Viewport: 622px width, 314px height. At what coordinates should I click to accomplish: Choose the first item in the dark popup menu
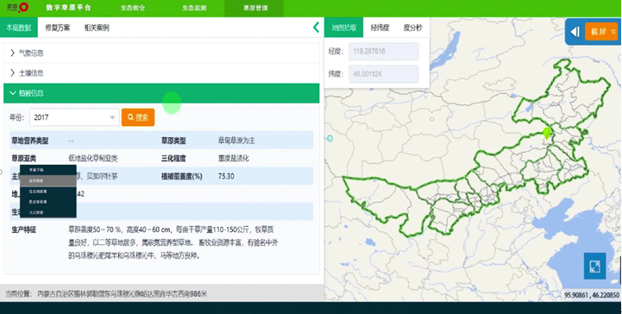coord(48,170)
